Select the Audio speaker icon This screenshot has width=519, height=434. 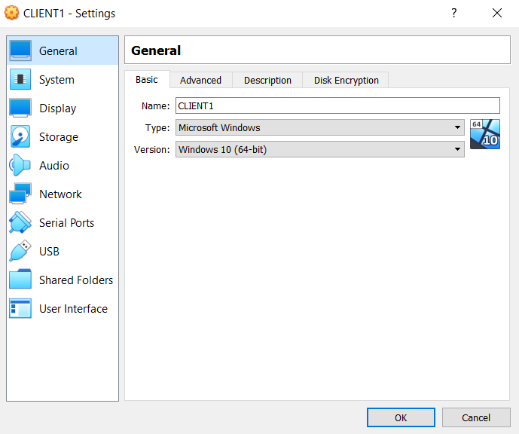point(20,165)
